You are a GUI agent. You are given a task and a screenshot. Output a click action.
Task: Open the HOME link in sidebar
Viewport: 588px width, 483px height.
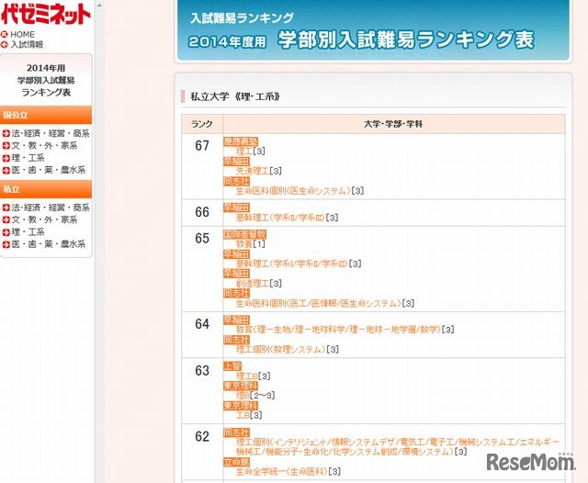22,35
